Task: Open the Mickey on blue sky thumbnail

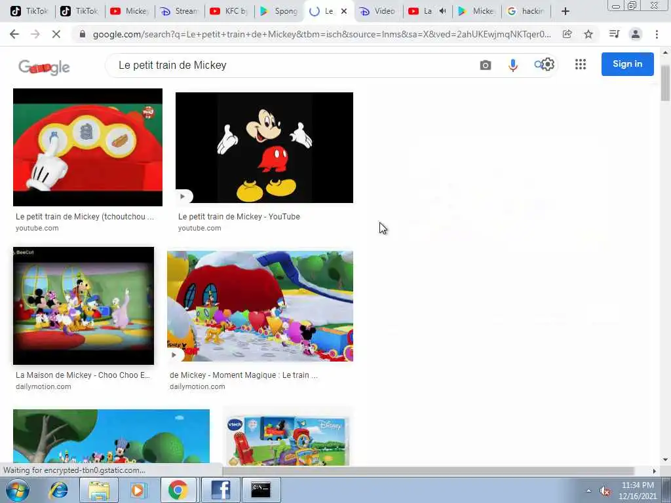Action: (x=111, y=436)
